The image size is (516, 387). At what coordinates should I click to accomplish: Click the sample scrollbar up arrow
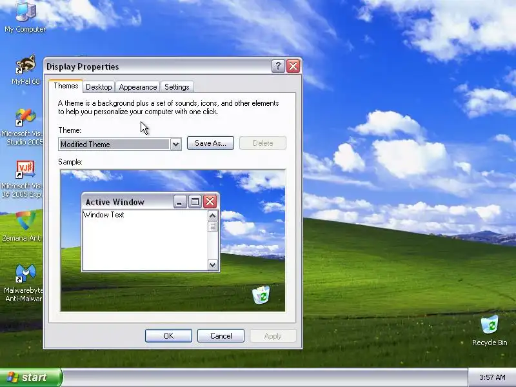tap(213, 216)
